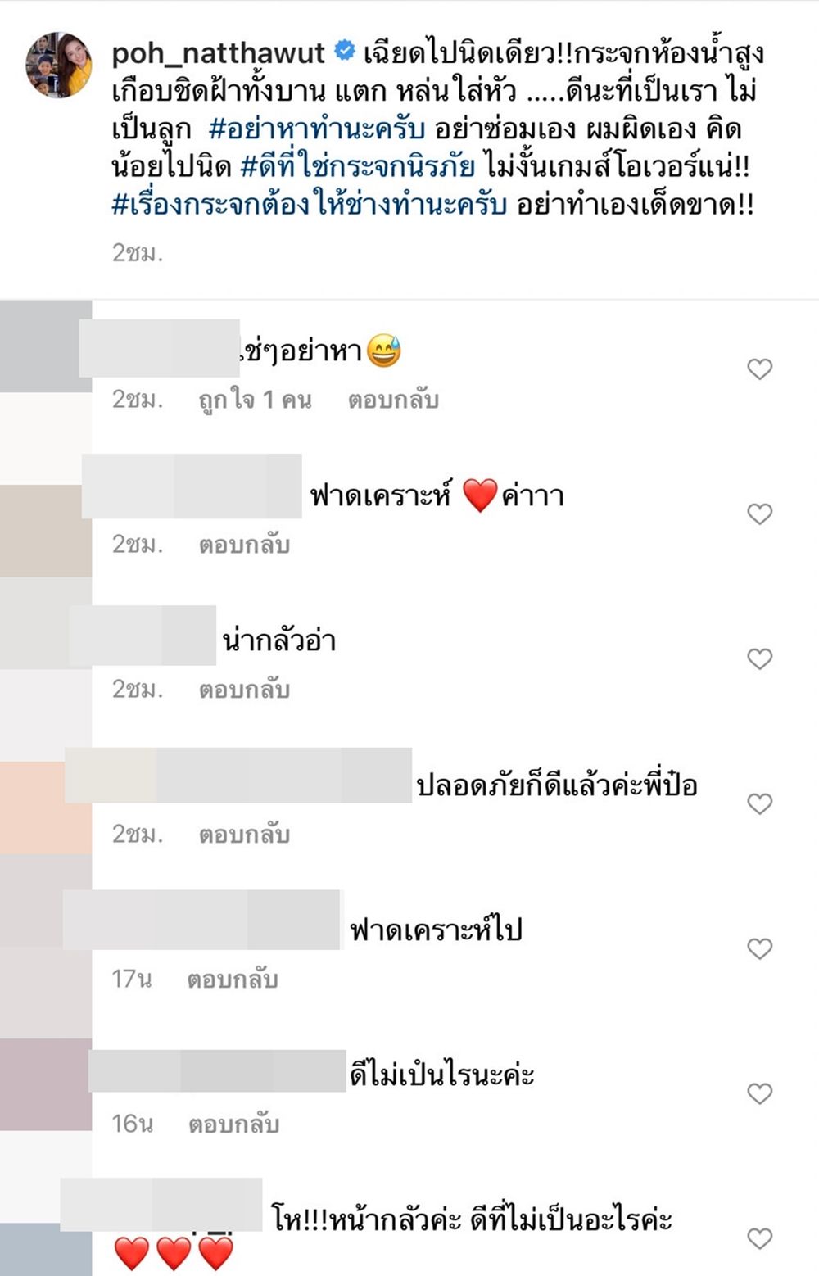819x1276 pixels.
Task: Like the last comment with three hearts
Action: (x=760, y=1238)
